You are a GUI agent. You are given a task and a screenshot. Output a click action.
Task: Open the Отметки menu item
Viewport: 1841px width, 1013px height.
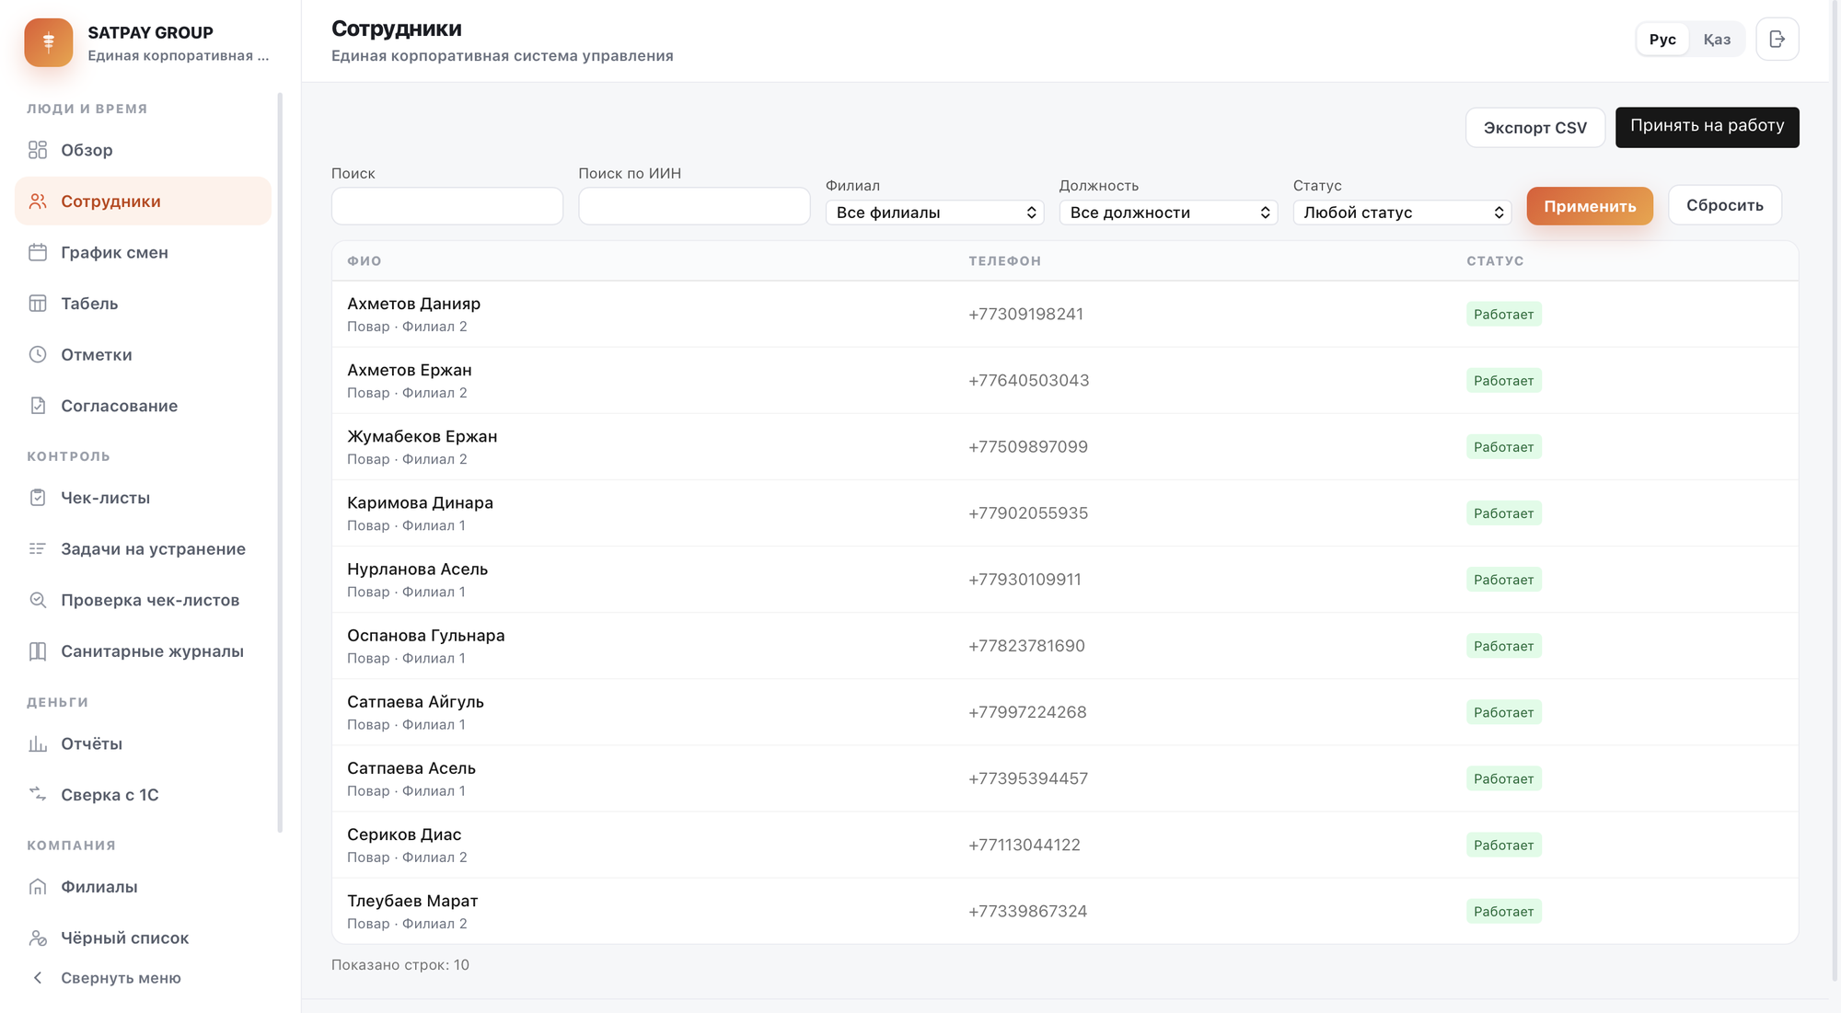pos(143,354)
